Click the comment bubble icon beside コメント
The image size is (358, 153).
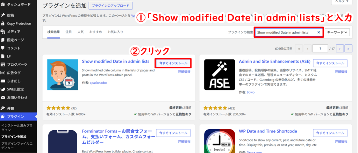click(x=3, y=48)
